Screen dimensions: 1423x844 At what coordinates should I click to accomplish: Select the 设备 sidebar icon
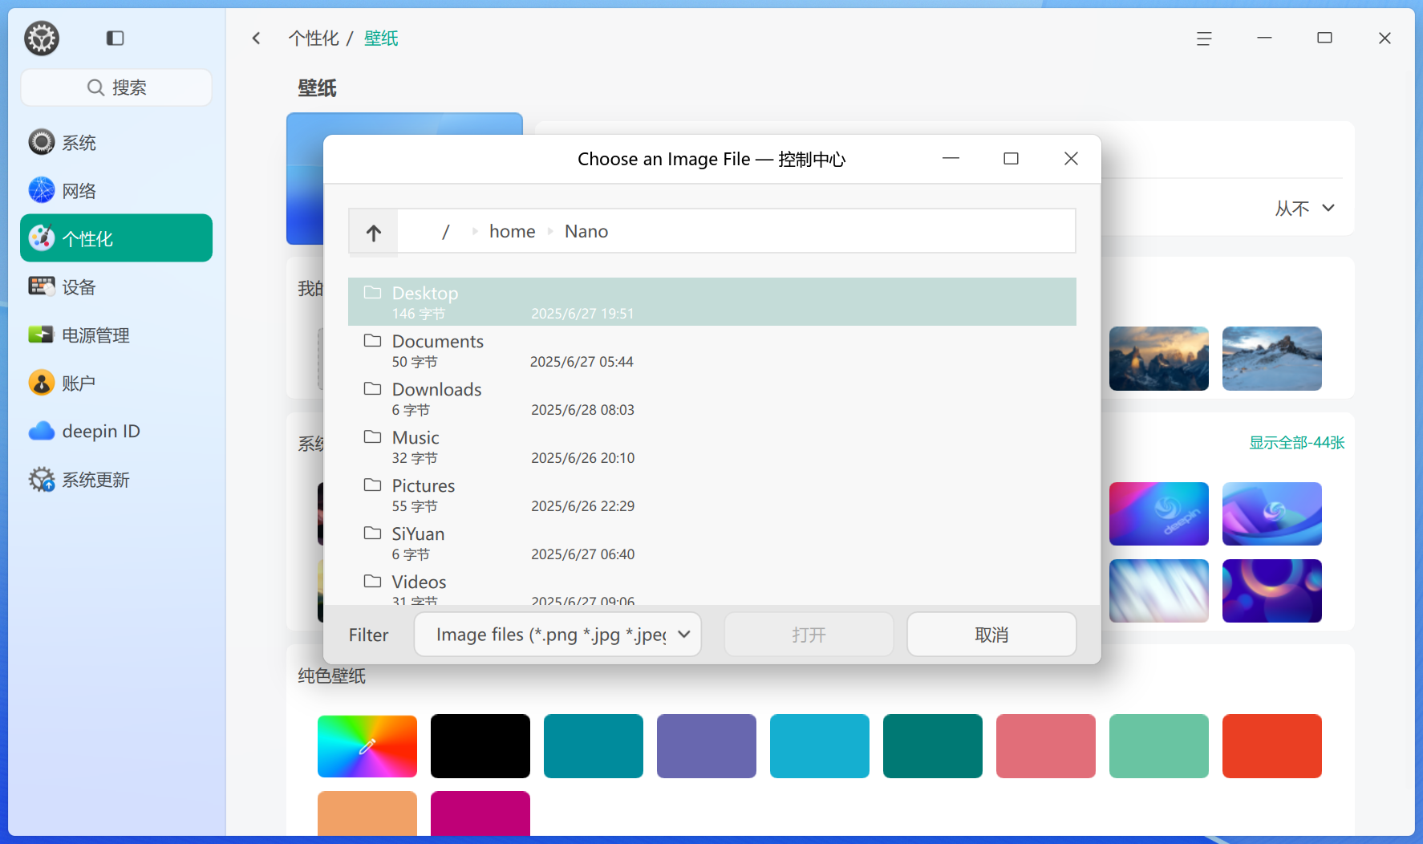[42, 286]
